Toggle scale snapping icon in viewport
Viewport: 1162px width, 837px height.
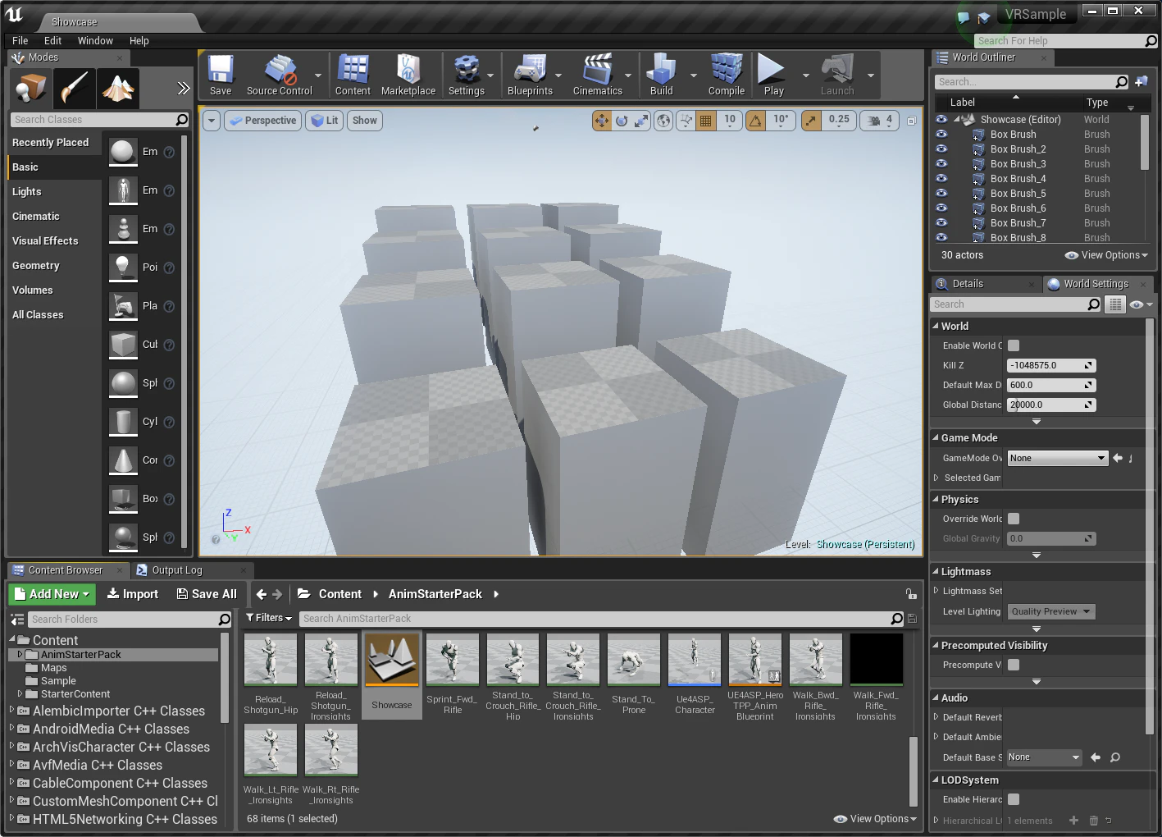point(810,121)
